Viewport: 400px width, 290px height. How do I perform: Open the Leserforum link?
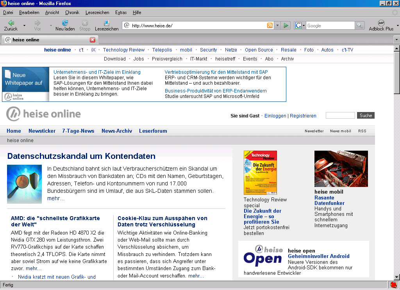(x=153, y=131)
